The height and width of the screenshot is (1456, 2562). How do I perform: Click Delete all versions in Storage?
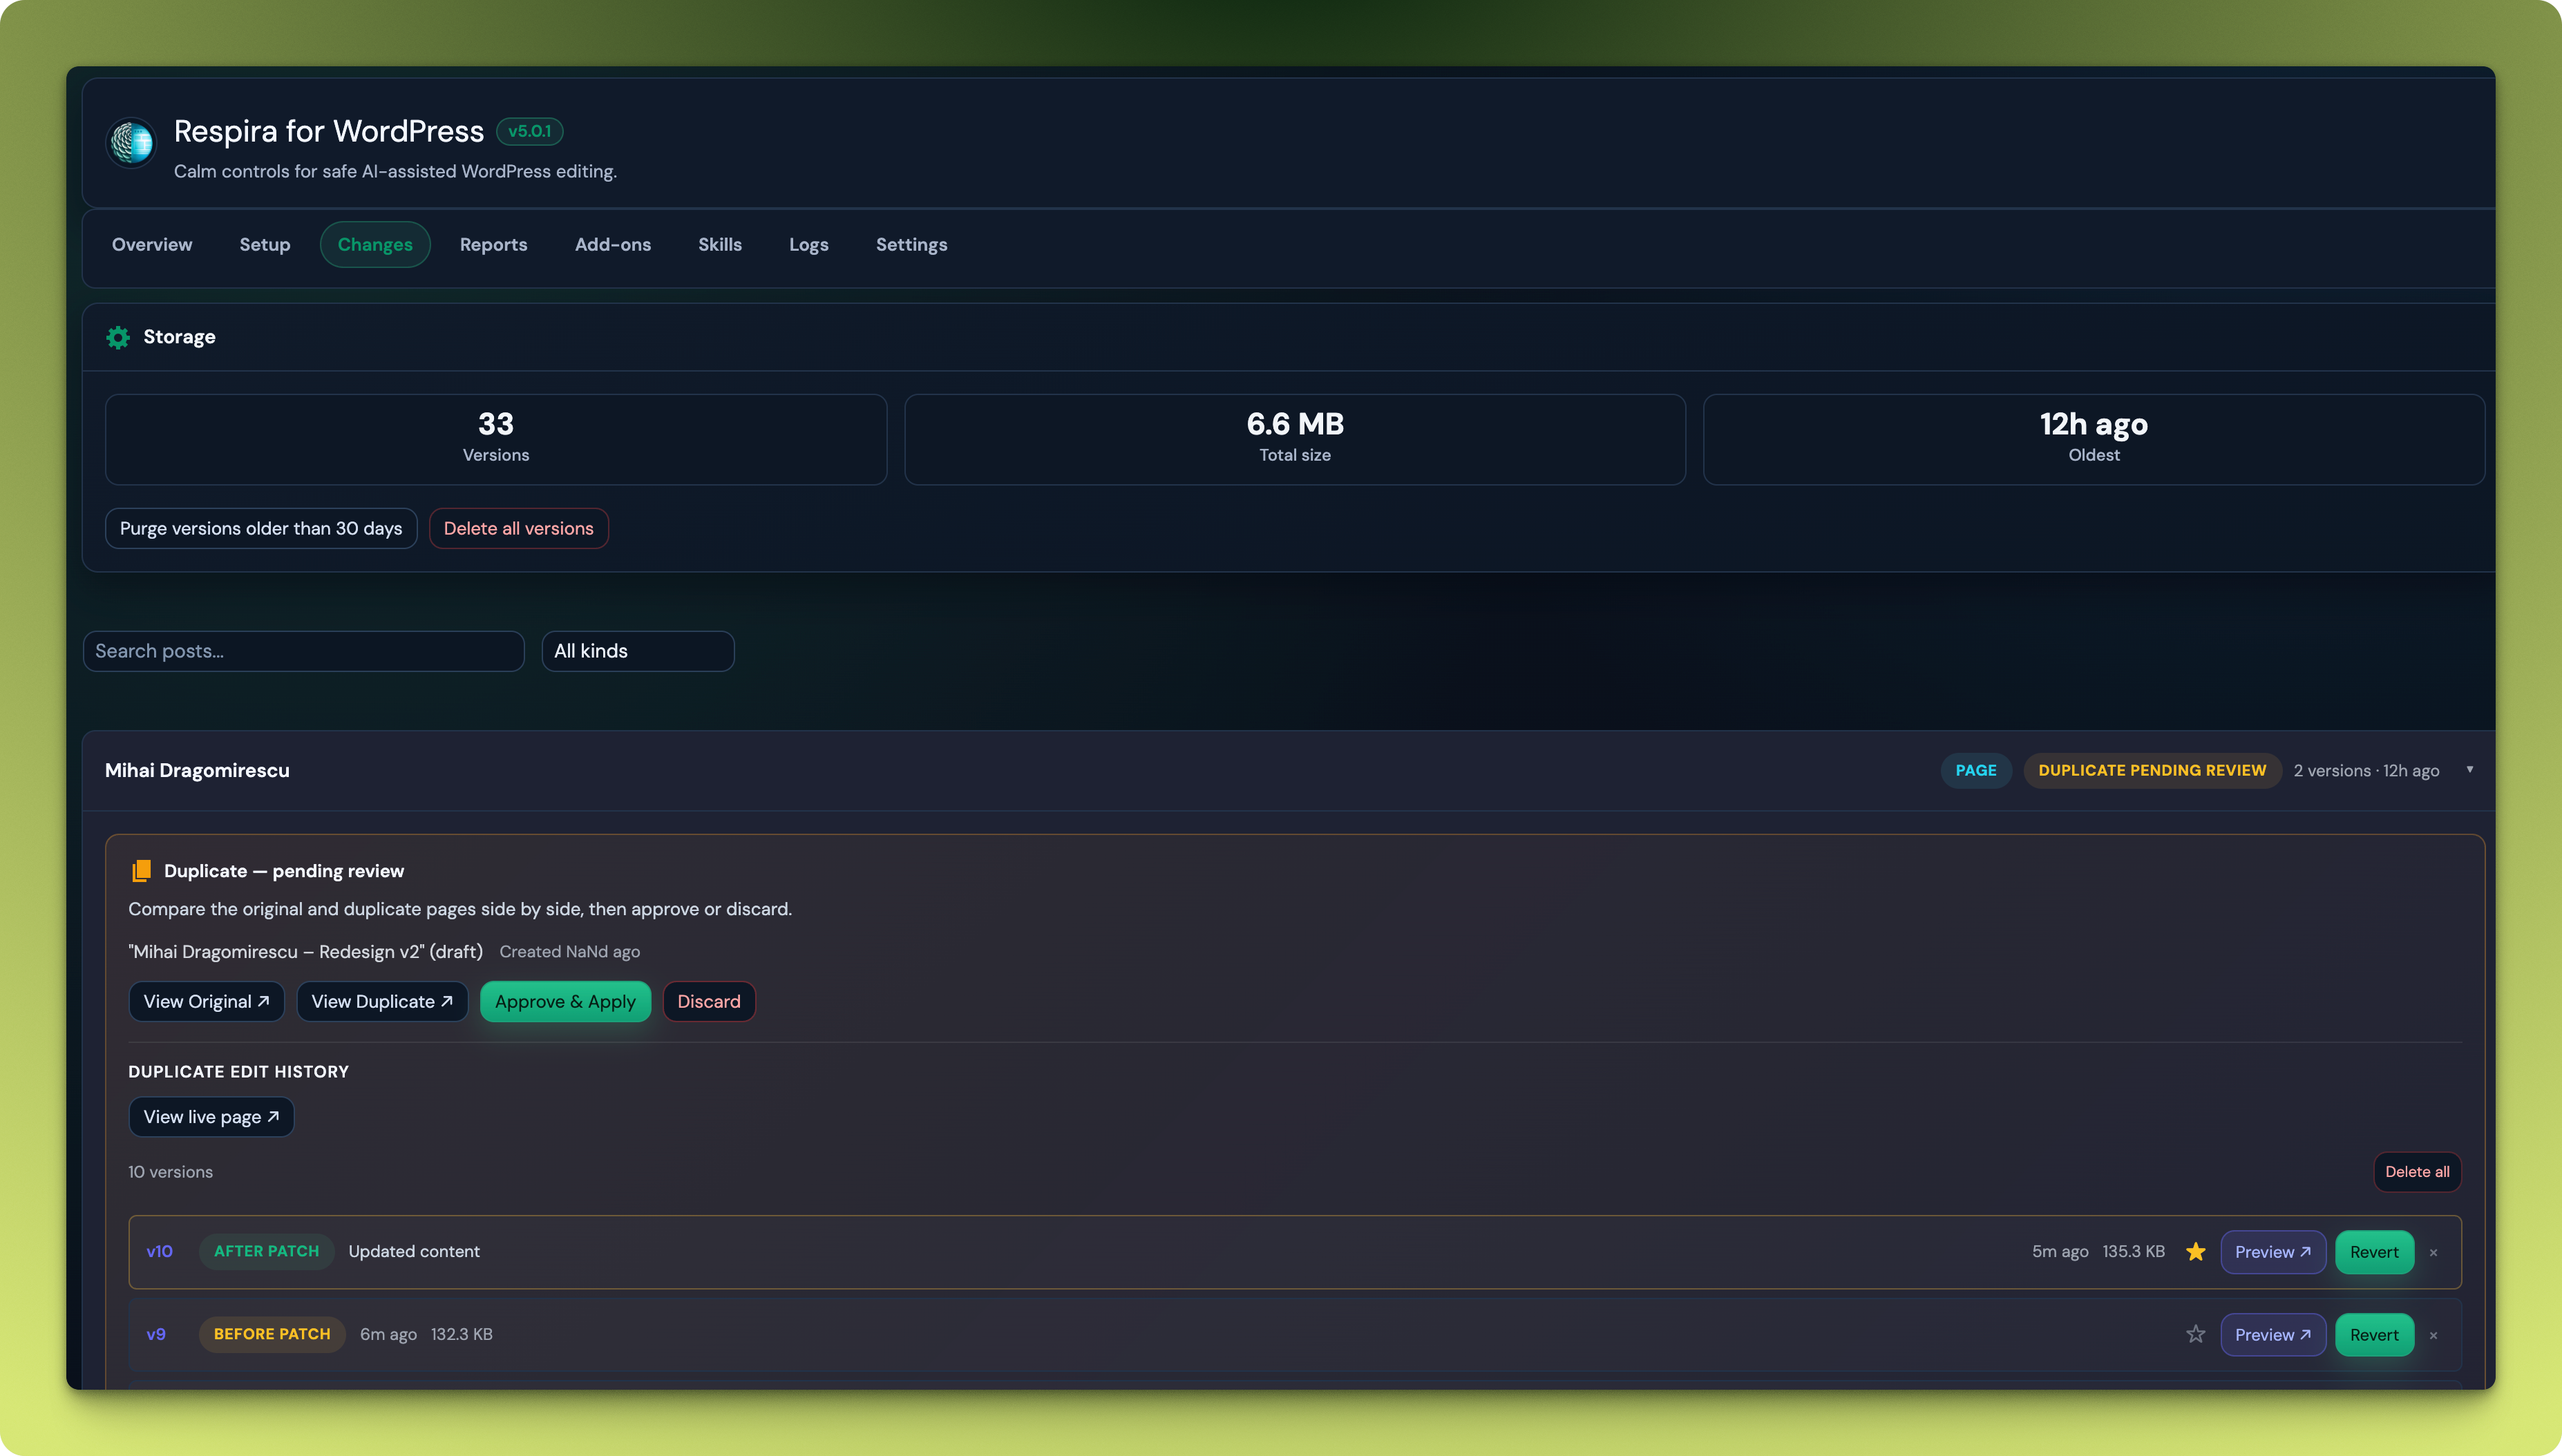[x=518, y=529]
